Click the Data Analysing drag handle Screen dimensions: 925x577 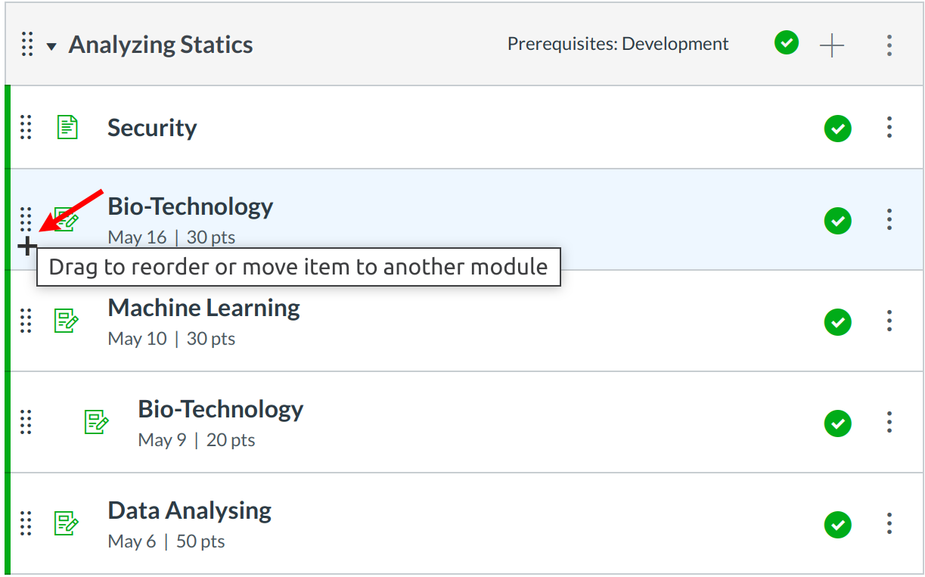(x=26, y=523)
